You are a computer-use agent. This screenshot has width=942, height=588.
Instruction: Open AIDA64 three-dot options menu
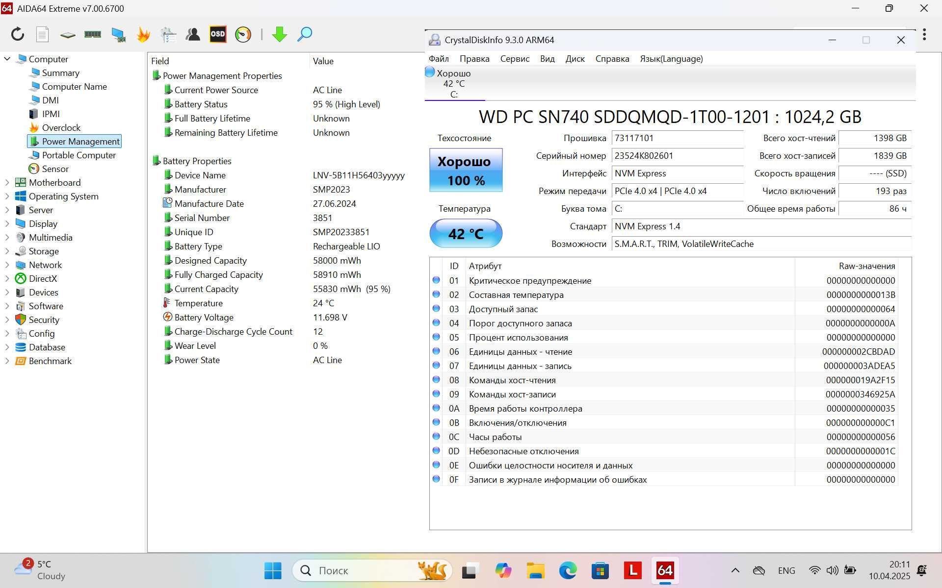[x=924, y=34]
